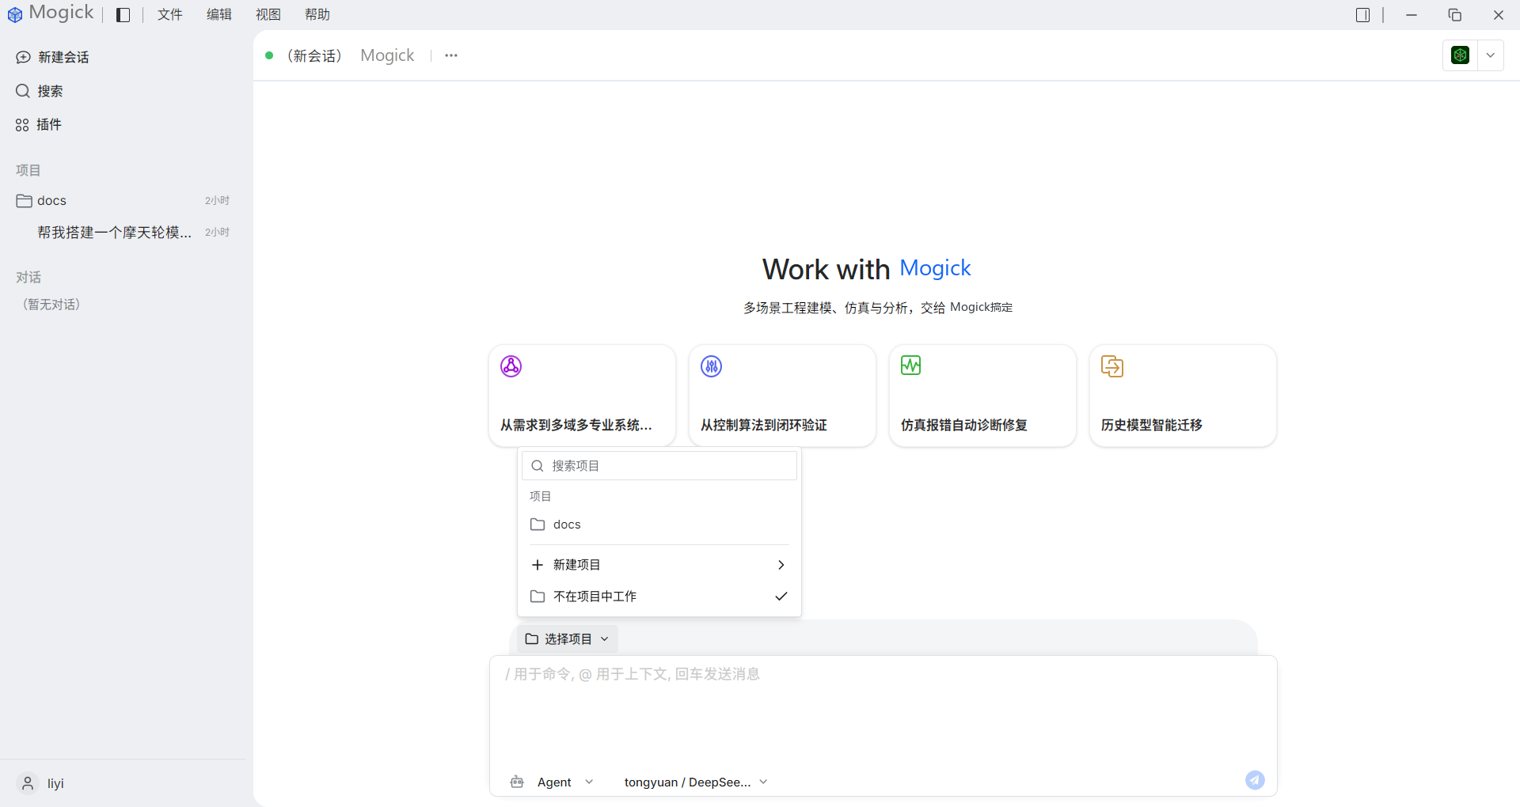Open the three-dot more options menu
Screen dimensions: 1520x807
[x=451, y=55]
